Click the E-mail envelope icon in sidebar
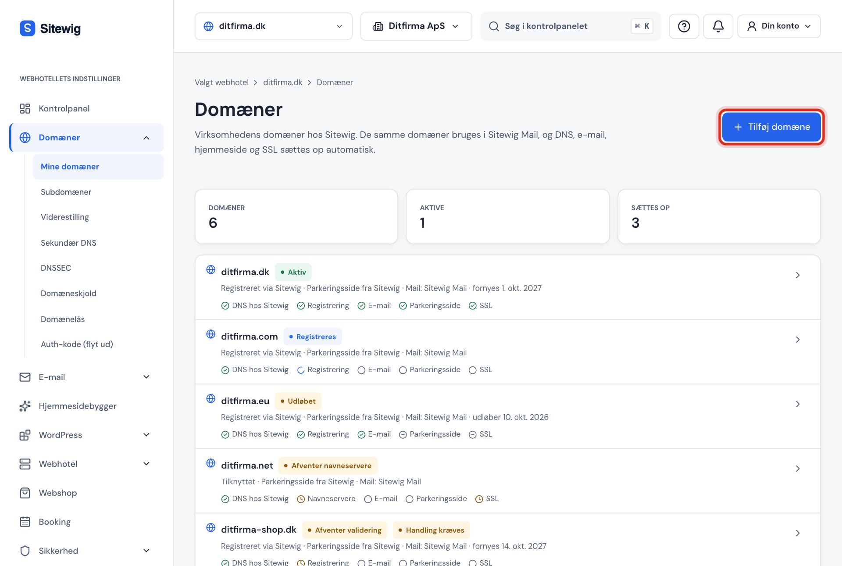 [x=25, y=377]
